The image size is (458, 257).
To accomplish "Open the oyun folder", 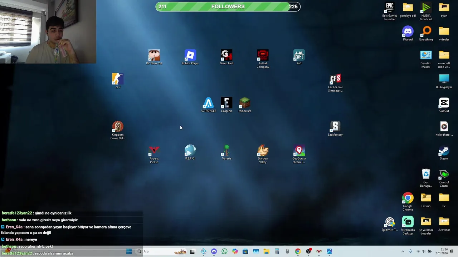I will coord(444,10).
